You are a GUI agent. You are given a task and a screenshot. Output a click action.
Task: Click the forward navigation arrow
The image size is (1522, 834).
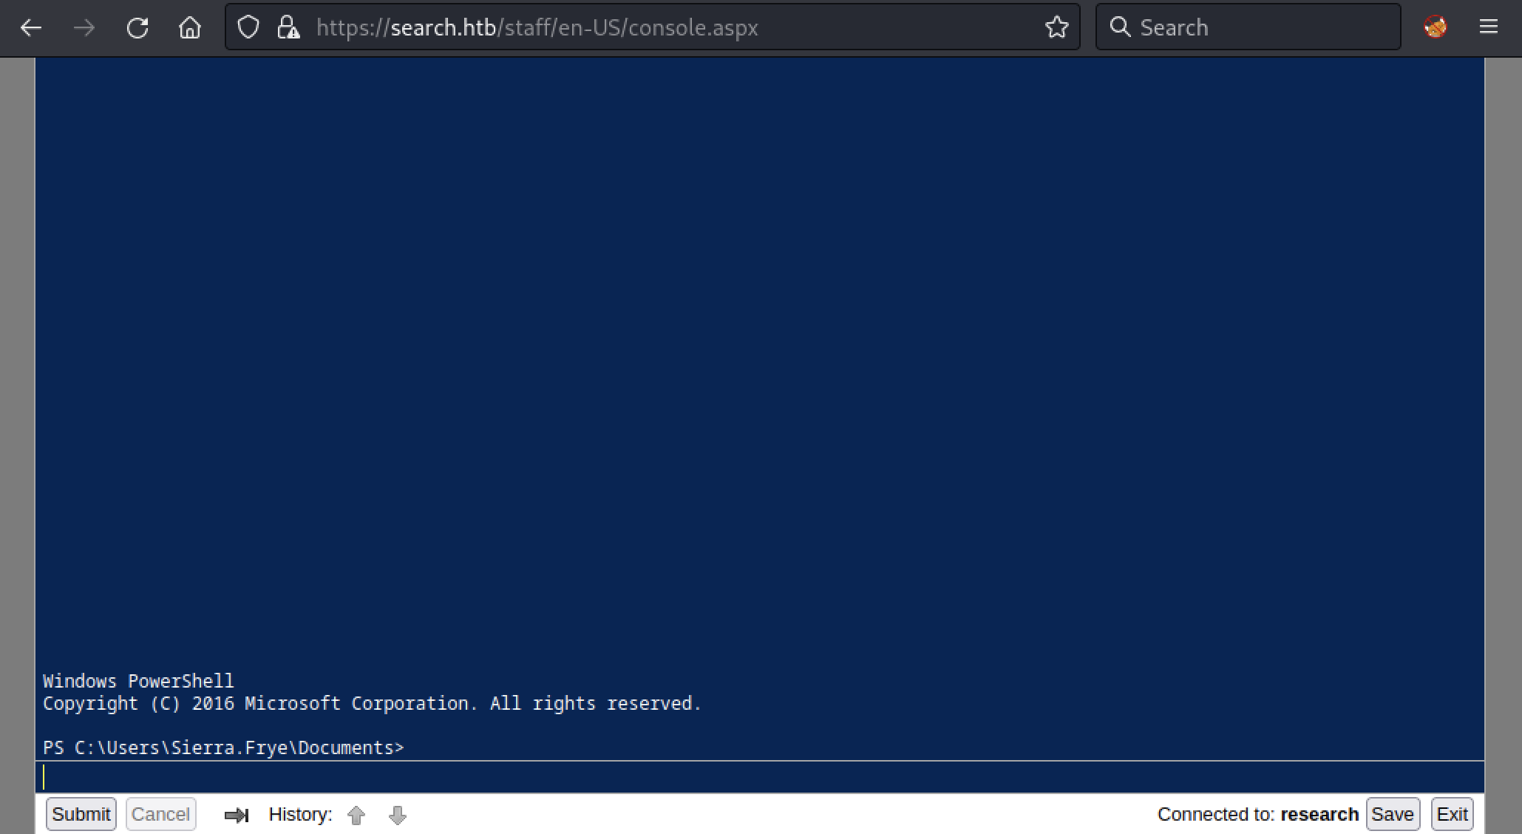pos(84,28)
